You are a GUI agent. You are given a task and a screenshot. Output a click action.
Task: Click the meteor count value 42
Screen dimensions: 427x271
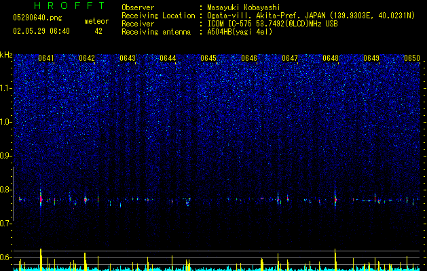(x=98, y=31)
